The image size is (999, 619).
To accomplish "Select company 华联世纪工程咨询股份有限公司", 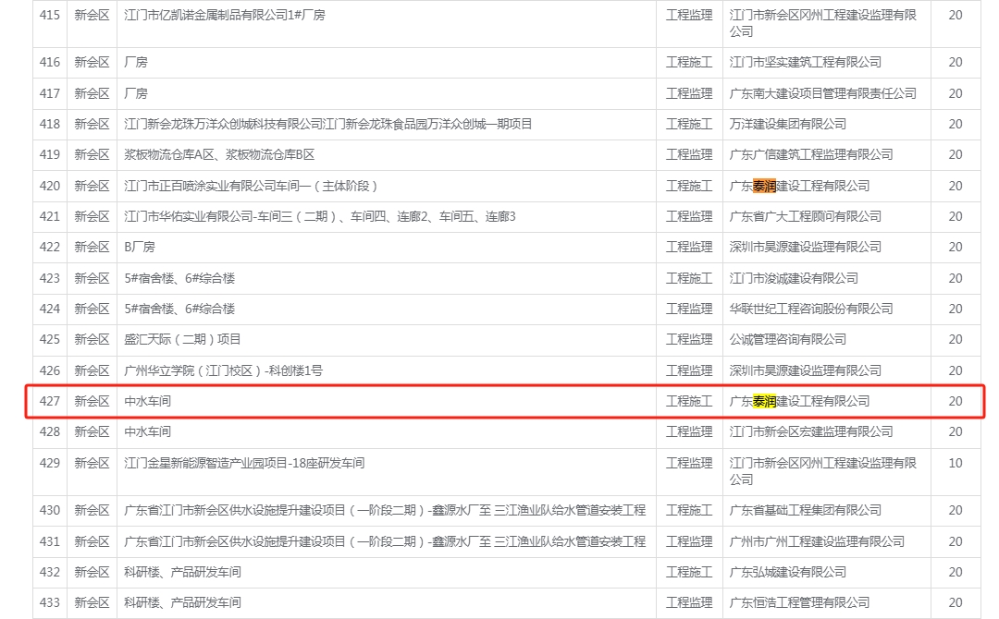I will click(x=810, y=309).
